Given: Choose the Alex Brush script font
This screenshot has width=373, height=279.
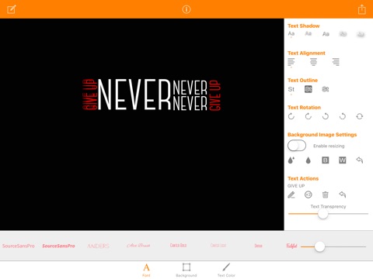Looking at the screenshot, I should (x=138, y=246).
